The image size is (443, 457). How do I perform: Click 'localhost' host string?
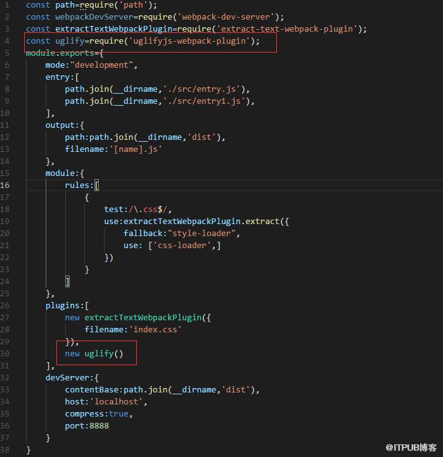coord(116,402)
